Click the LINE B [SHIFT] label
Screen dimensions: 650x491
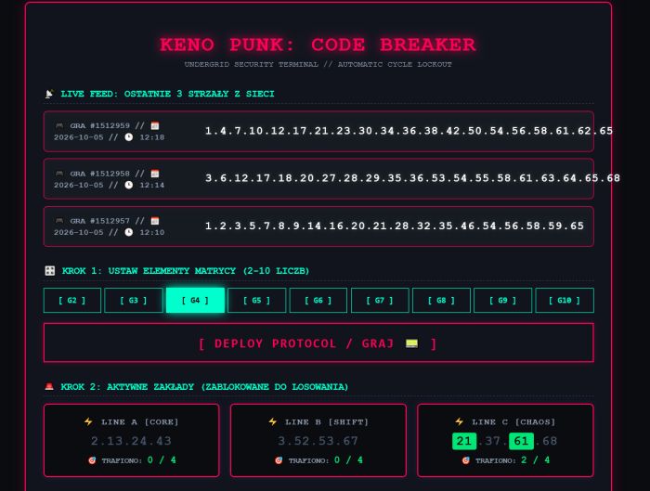point(327,421)
